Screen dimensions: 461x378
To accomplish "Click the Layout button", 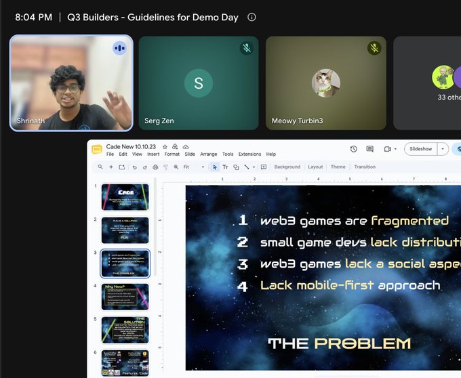I will 315,167.
